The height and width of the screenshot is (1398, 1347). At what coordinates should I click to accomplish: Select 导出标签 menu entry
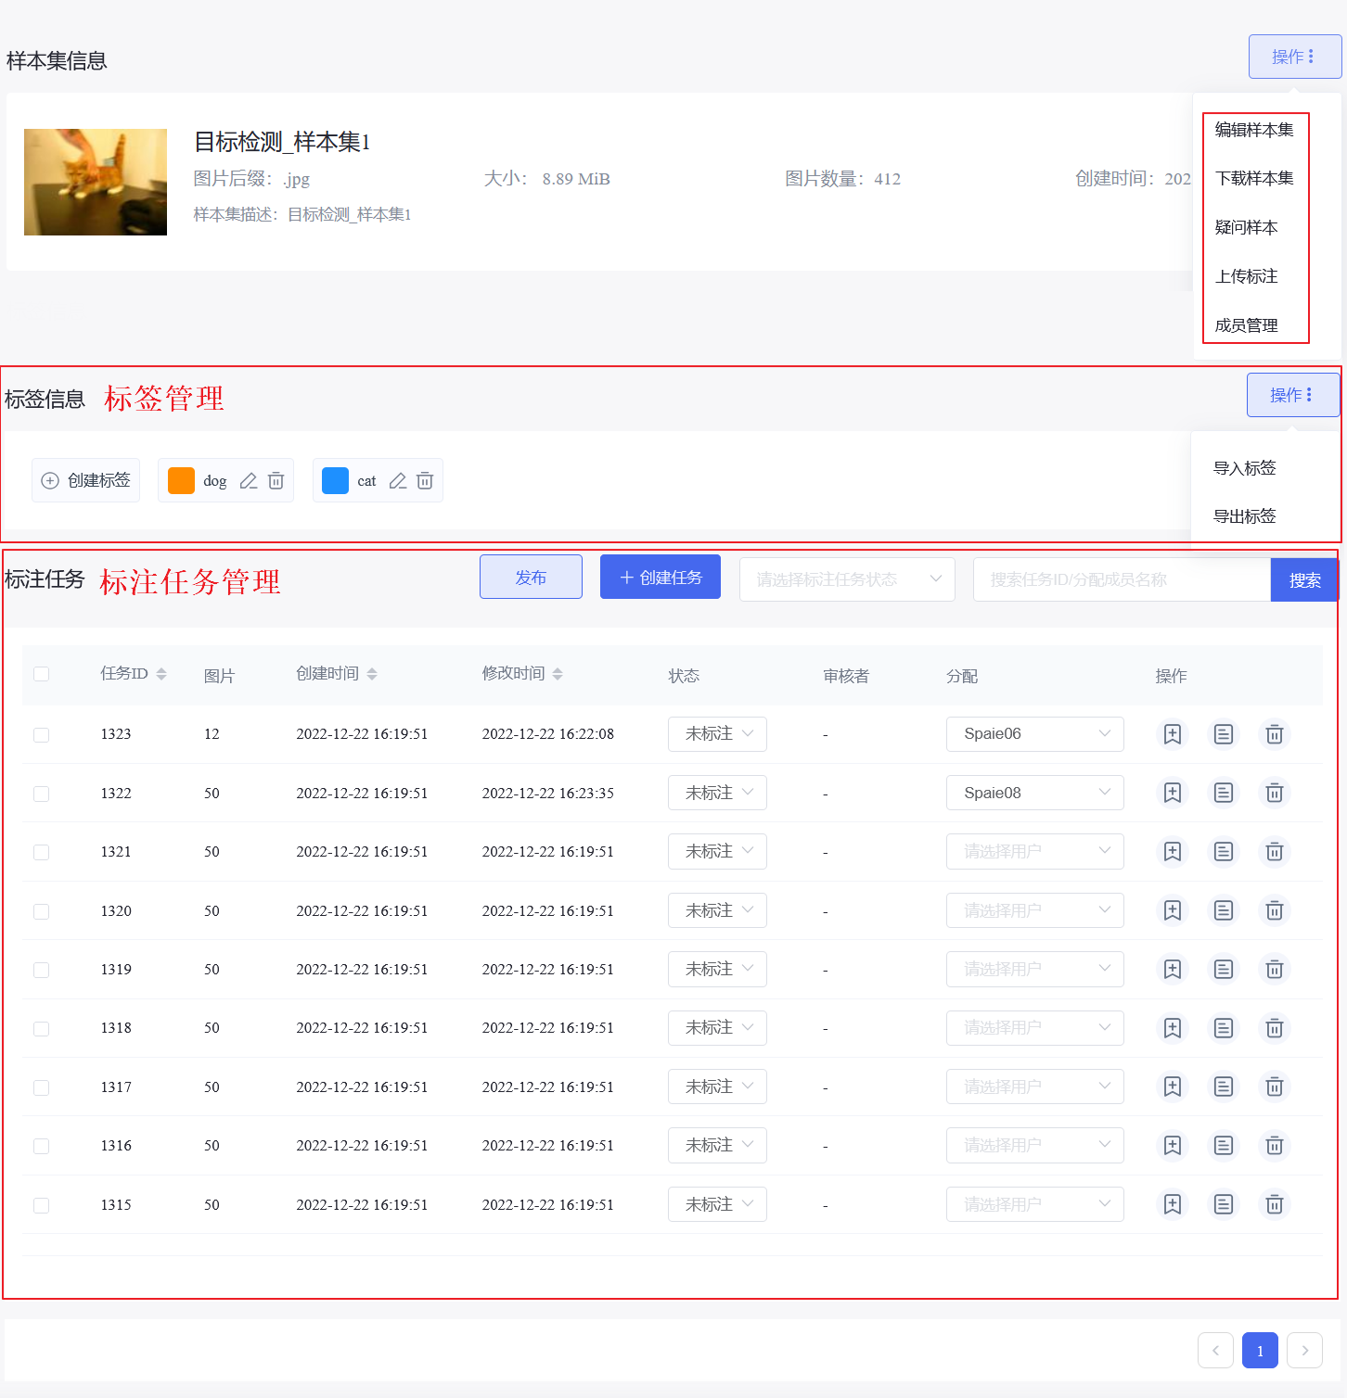[x=1245, y=516]
